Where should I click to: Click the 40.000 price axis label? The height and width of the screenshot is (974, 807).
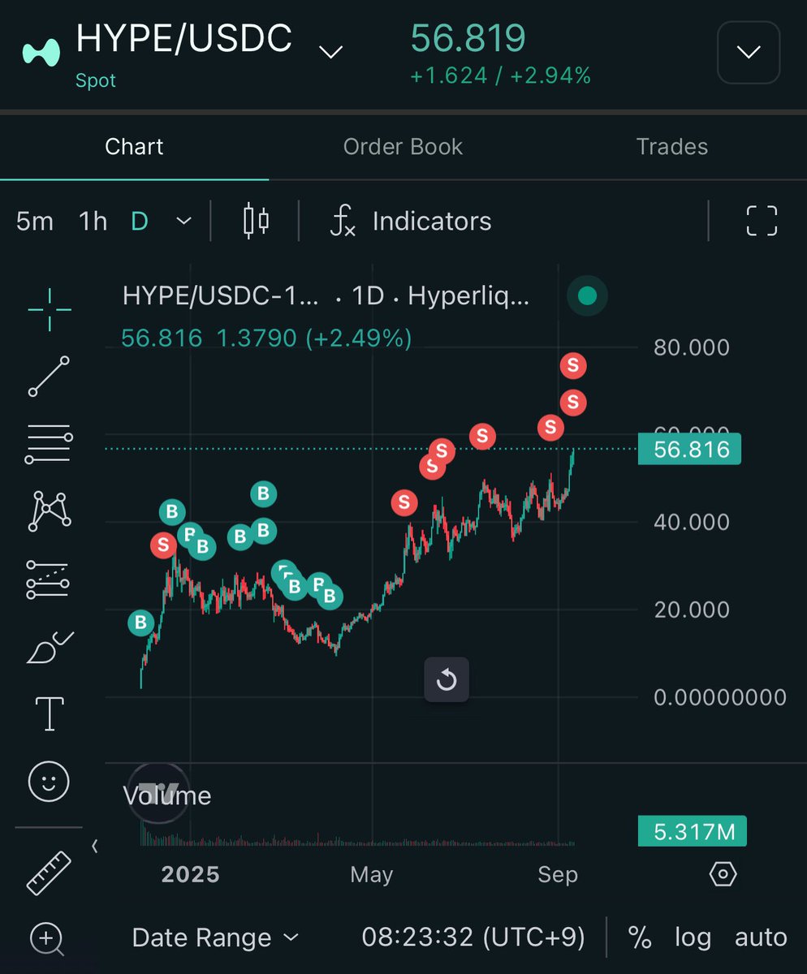coord(692,522)
